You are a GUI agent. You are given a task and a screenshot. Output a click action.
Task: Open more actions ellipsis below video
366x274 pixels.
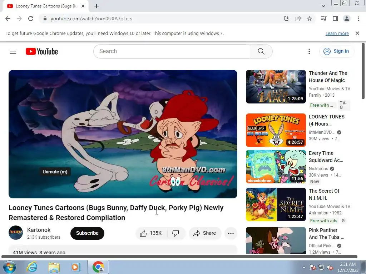click(x=231, y=233)
